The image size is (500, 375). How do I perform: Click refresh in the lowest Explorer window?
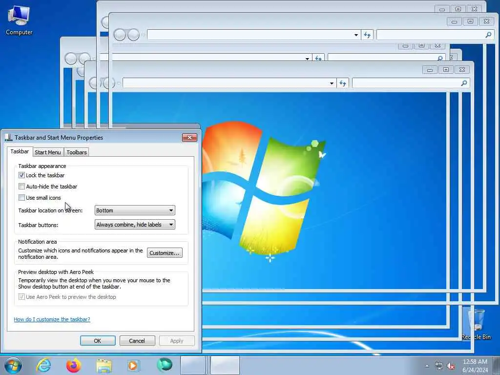(x=342, y=83)
